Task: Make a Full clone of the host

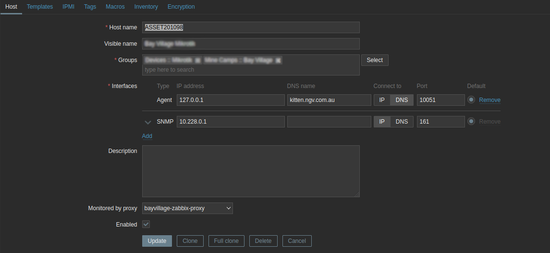Action: (226, 241)
